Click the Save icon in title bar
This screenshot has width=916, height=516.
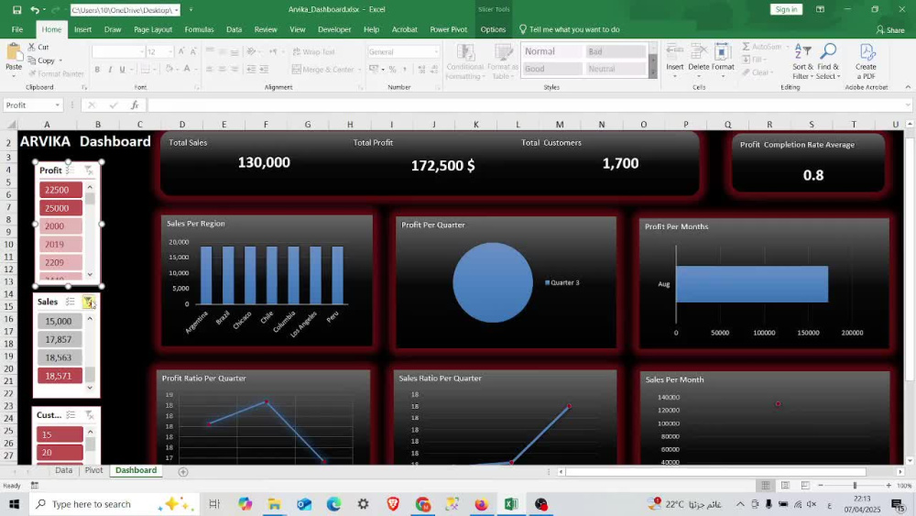[x=16, y=10]
